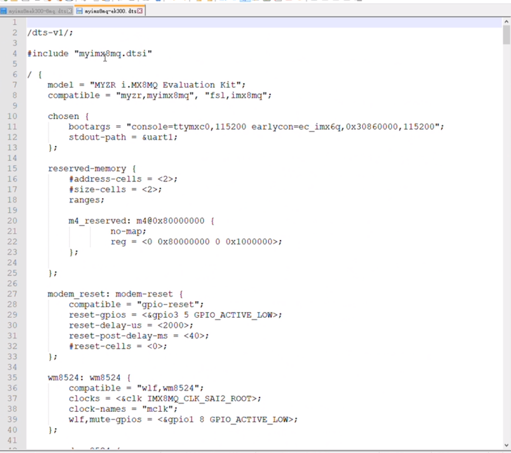Viewport: 511px width, 453px height.
Task: Click the modem_reset: modem-reset line
Action: point(116,294)
